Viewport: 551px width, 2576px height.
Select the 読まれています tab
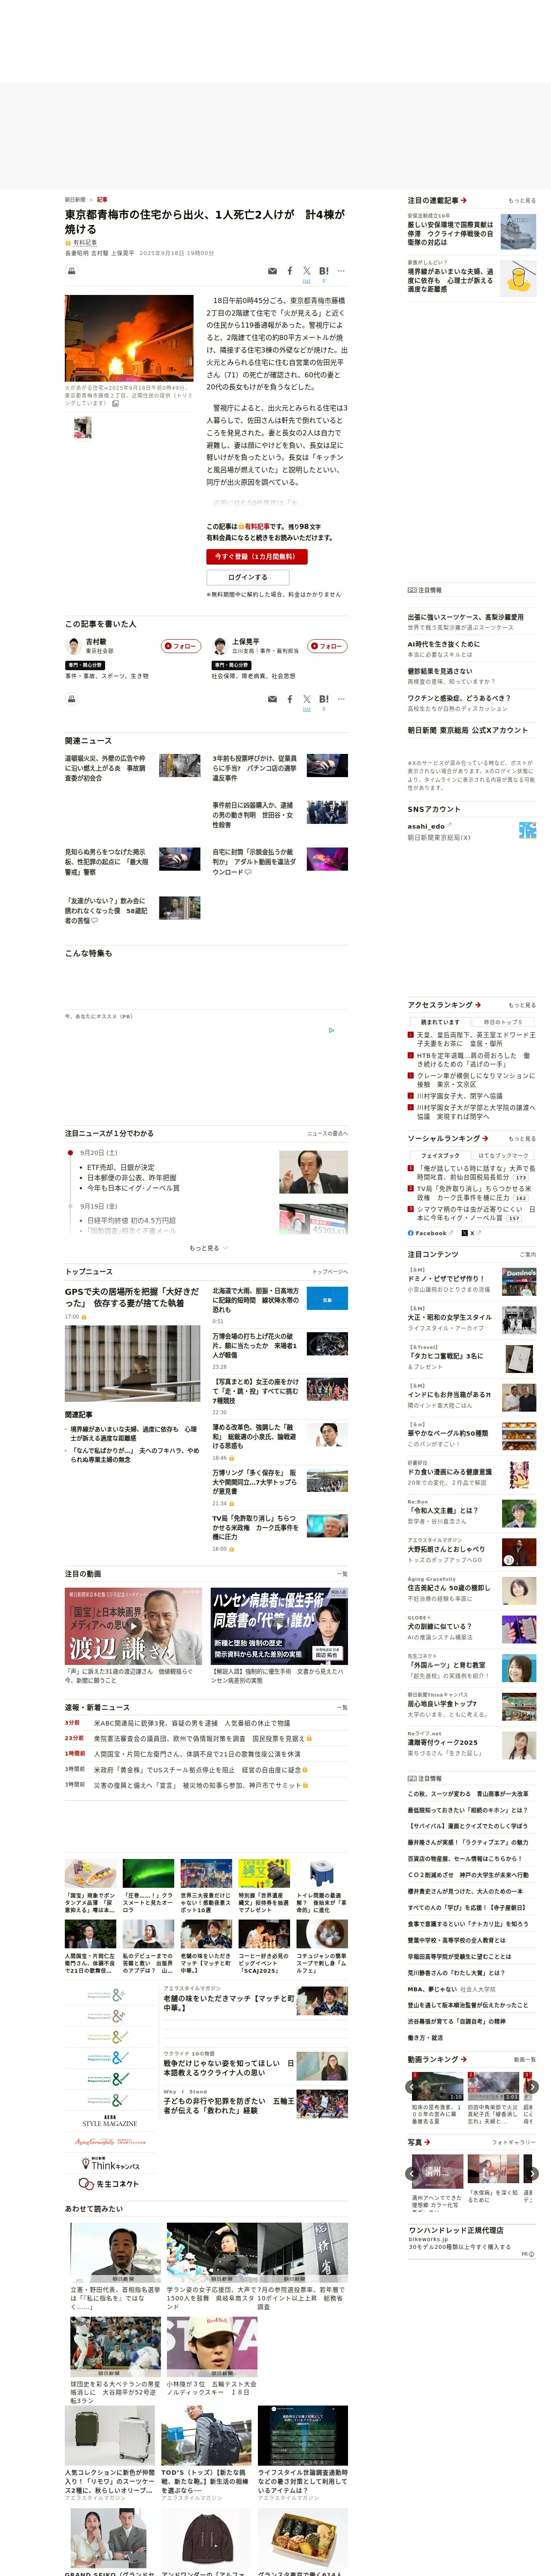440,1022
